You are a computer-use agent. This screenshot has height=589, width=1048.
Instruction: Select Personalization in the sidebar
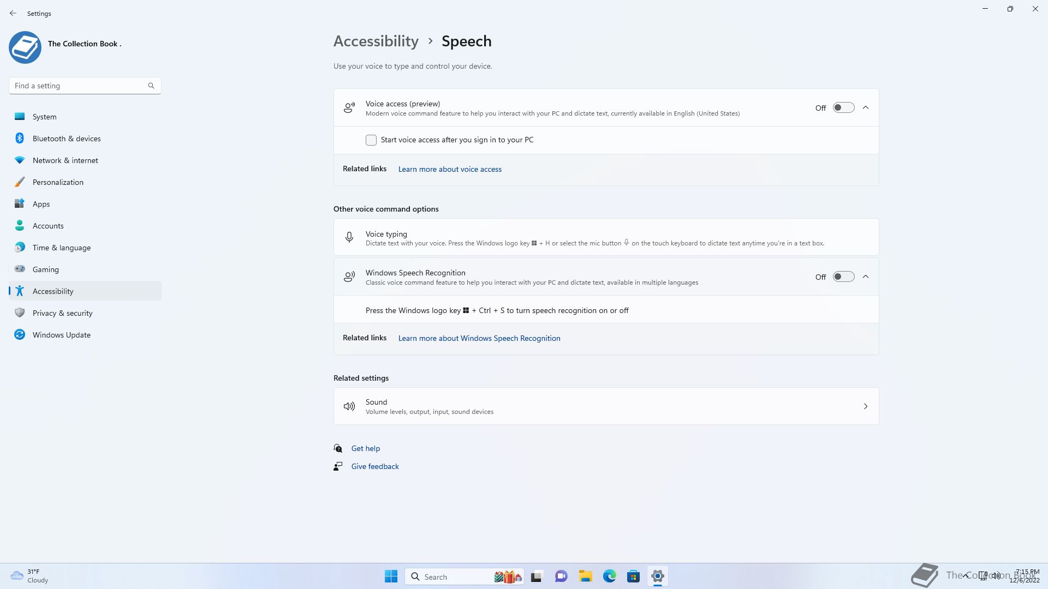coord(85,182)
